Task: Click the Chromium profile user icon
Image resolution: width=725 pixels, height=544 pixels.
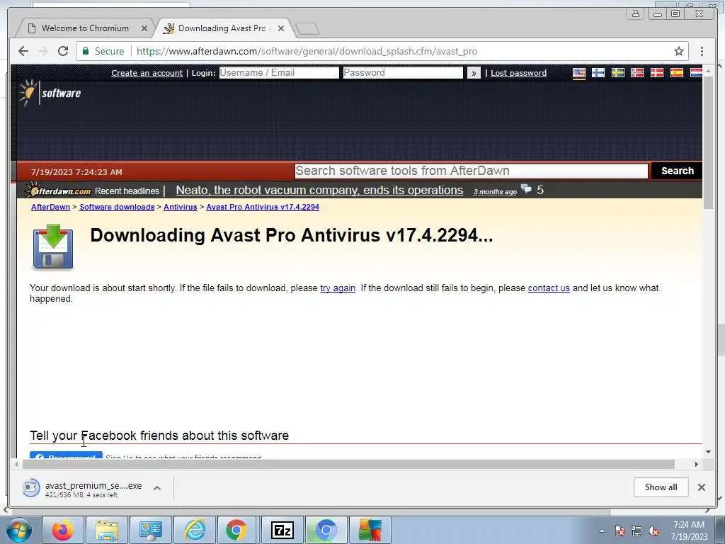Action: [x=636, y=13]
